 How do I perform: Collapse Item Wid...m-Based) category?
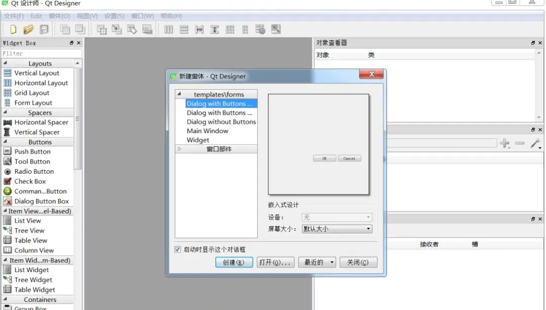click(5, 260)
